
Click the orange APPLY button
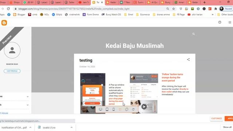click(229, 119)
